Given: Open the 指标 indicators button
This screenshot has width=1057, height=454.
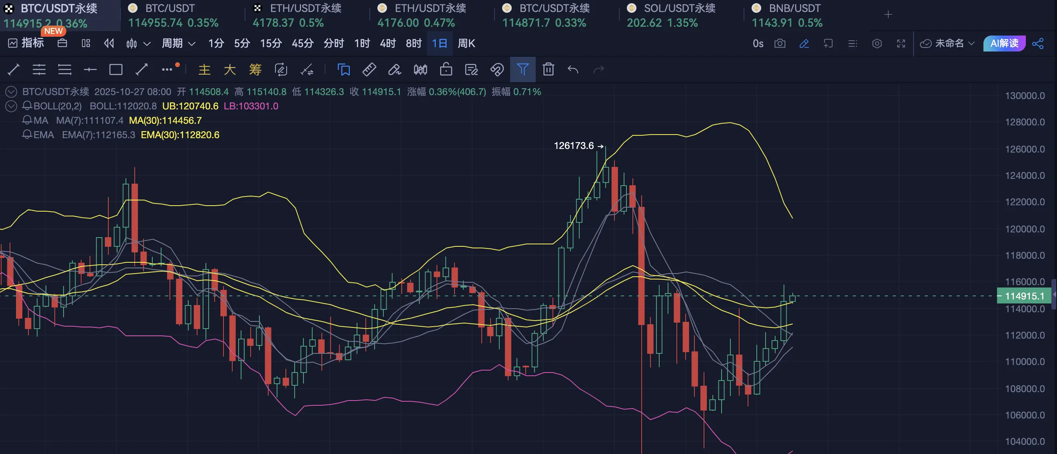Looking at the screenshot, I should (x=26, y=43).
